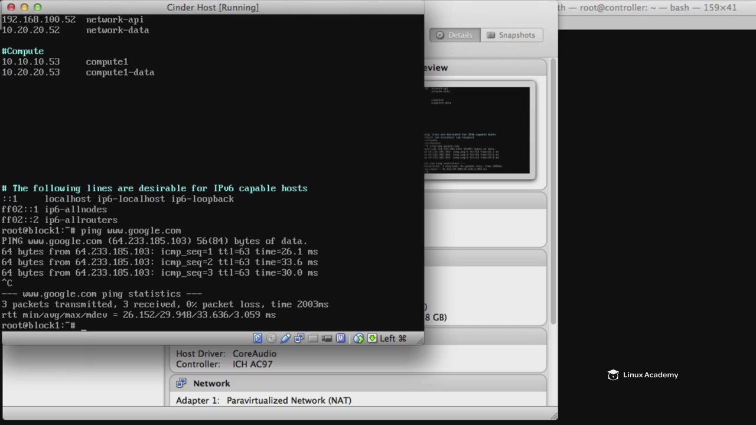Click the green arrow keyboard capture icon
The image size is (756, 425).
pyautogui.click(x=372, y=338)
